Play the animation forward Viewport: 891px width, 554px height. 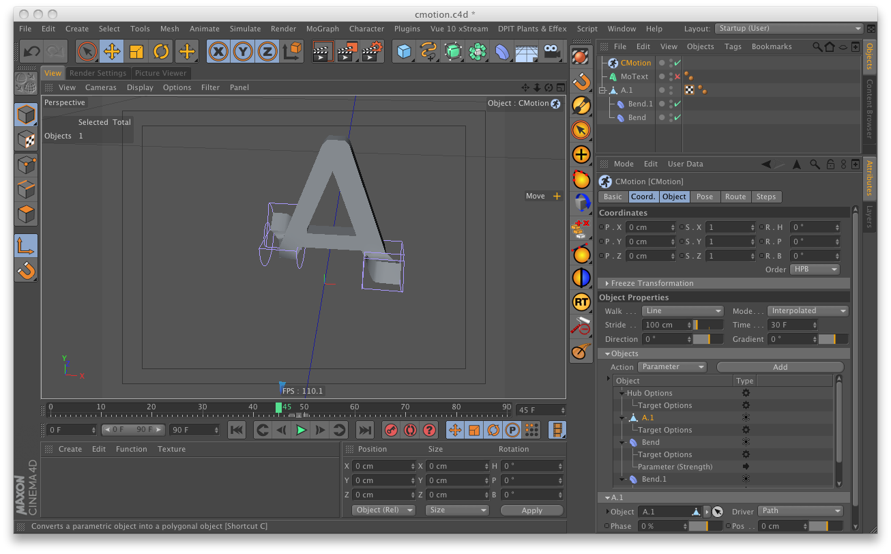(301, 430)
